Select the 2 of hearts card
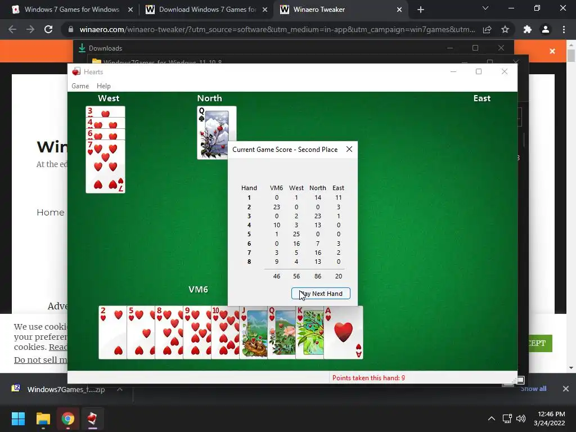576x432 pixels. (x=112, y=332)
